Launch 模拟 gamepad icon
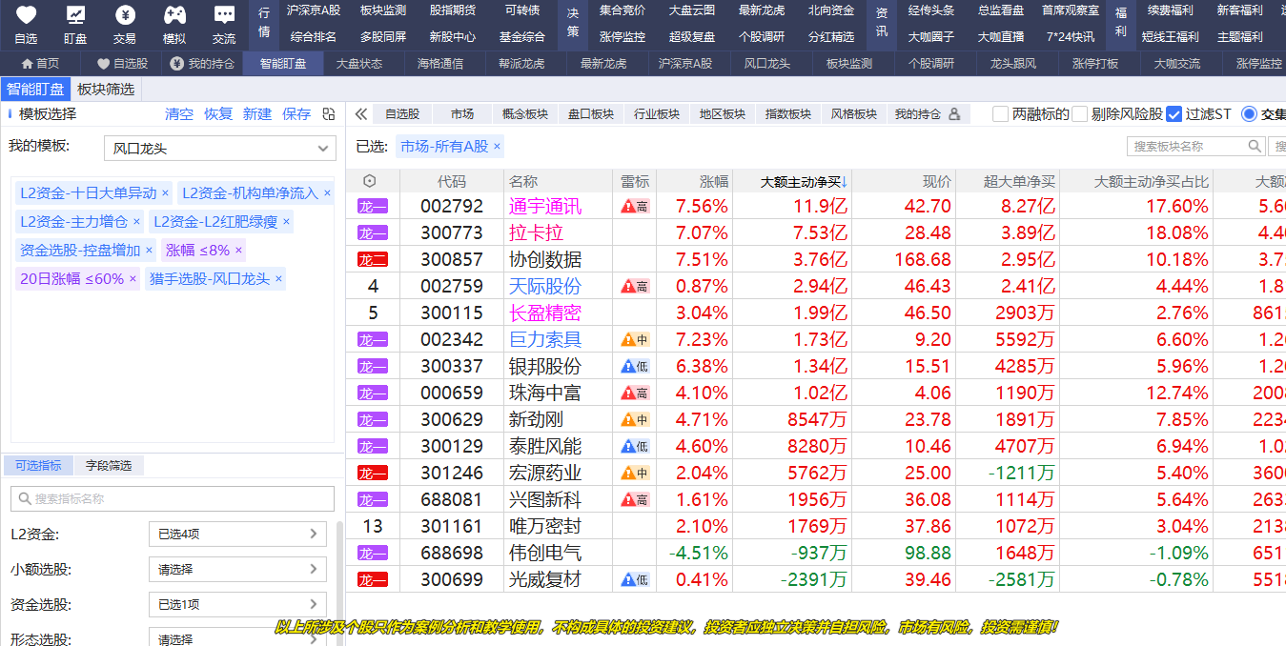This screenshot has width=1286, height=646. (174, 16)
